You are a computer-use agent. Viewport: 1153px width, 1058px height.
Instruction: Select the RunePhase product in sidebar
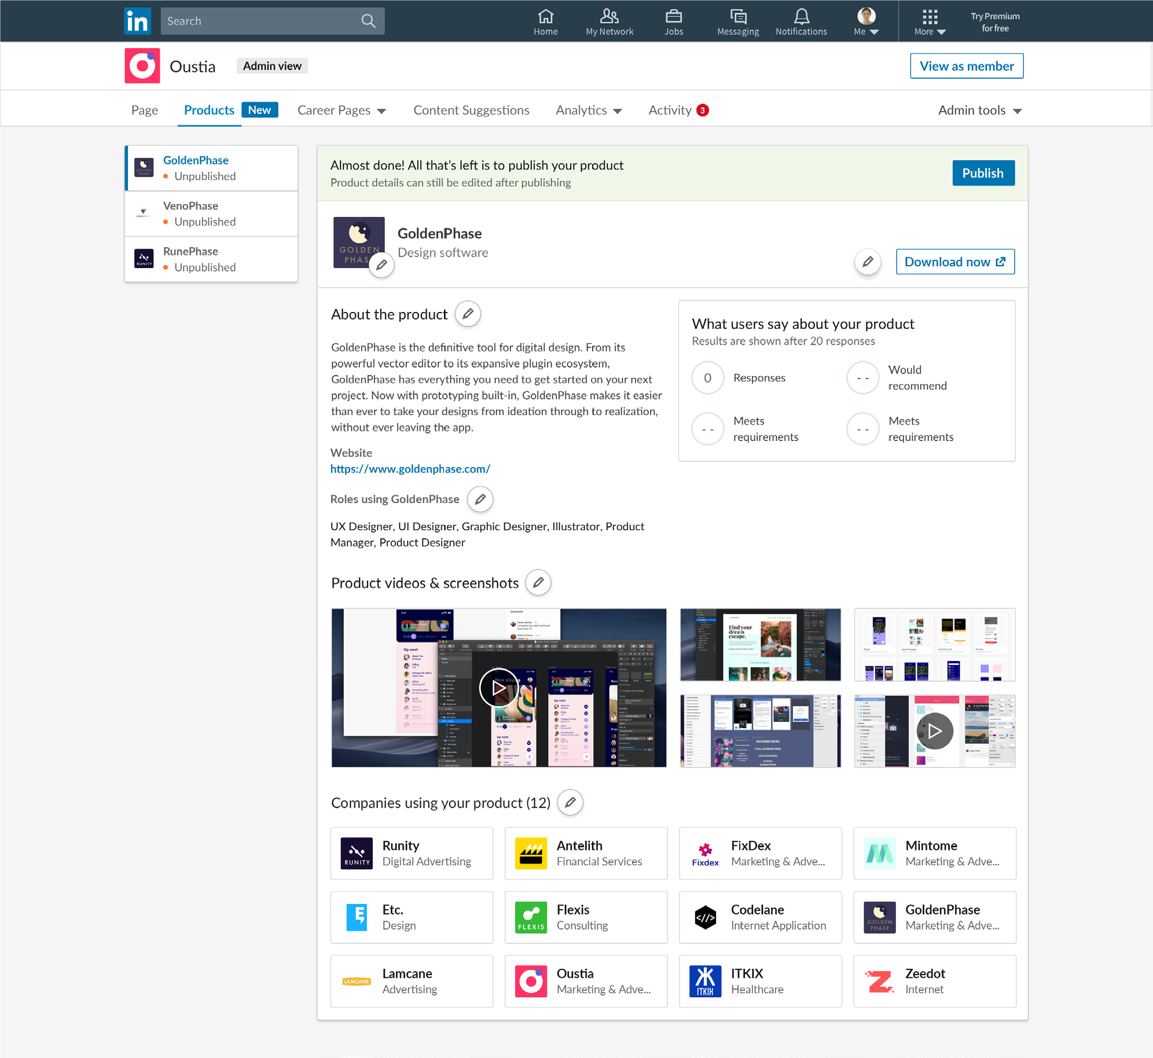(210, 258)
